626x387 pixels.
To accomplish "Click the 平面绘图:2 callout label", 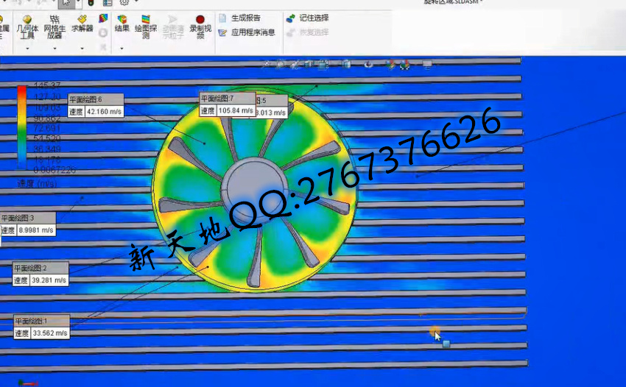I will click(35, 268).
